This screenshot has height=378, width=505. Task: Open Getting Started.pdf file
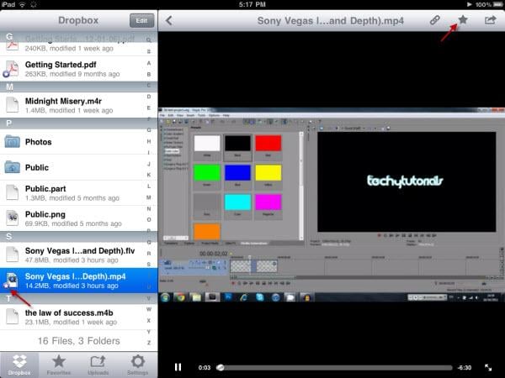(x=78, y=69)
